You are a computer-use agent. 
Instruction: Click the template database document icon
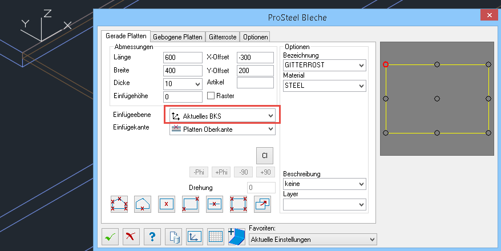click(x=173, y=237)
